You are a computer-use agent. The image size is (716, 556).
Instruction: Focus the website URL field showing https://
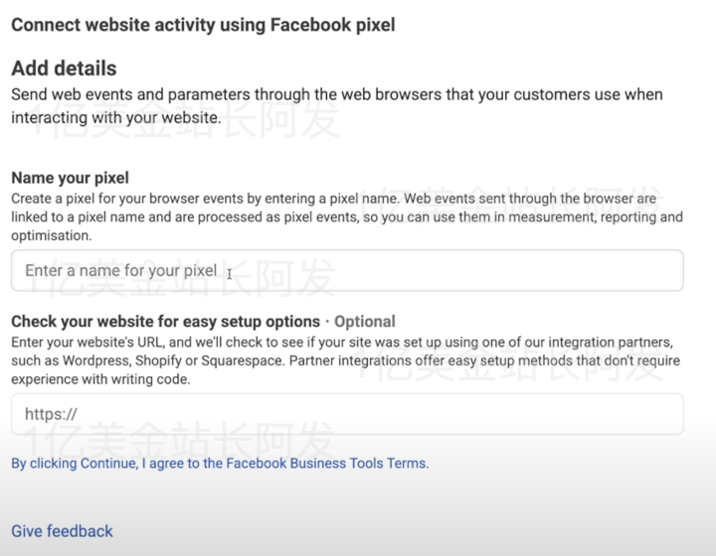[x=347, y=414]
